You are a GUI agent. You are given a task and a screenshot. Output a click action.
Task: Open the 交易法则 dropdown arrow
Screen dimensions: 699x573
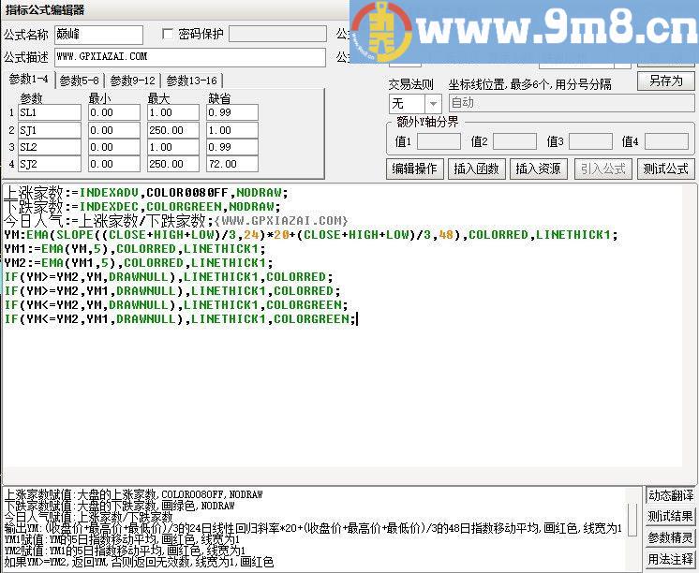[433, 104]
